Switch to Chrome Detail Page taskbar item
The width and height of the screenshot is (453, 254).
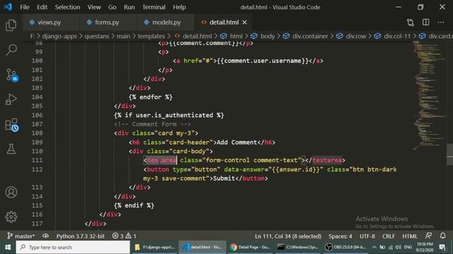[x=250, y=248]
